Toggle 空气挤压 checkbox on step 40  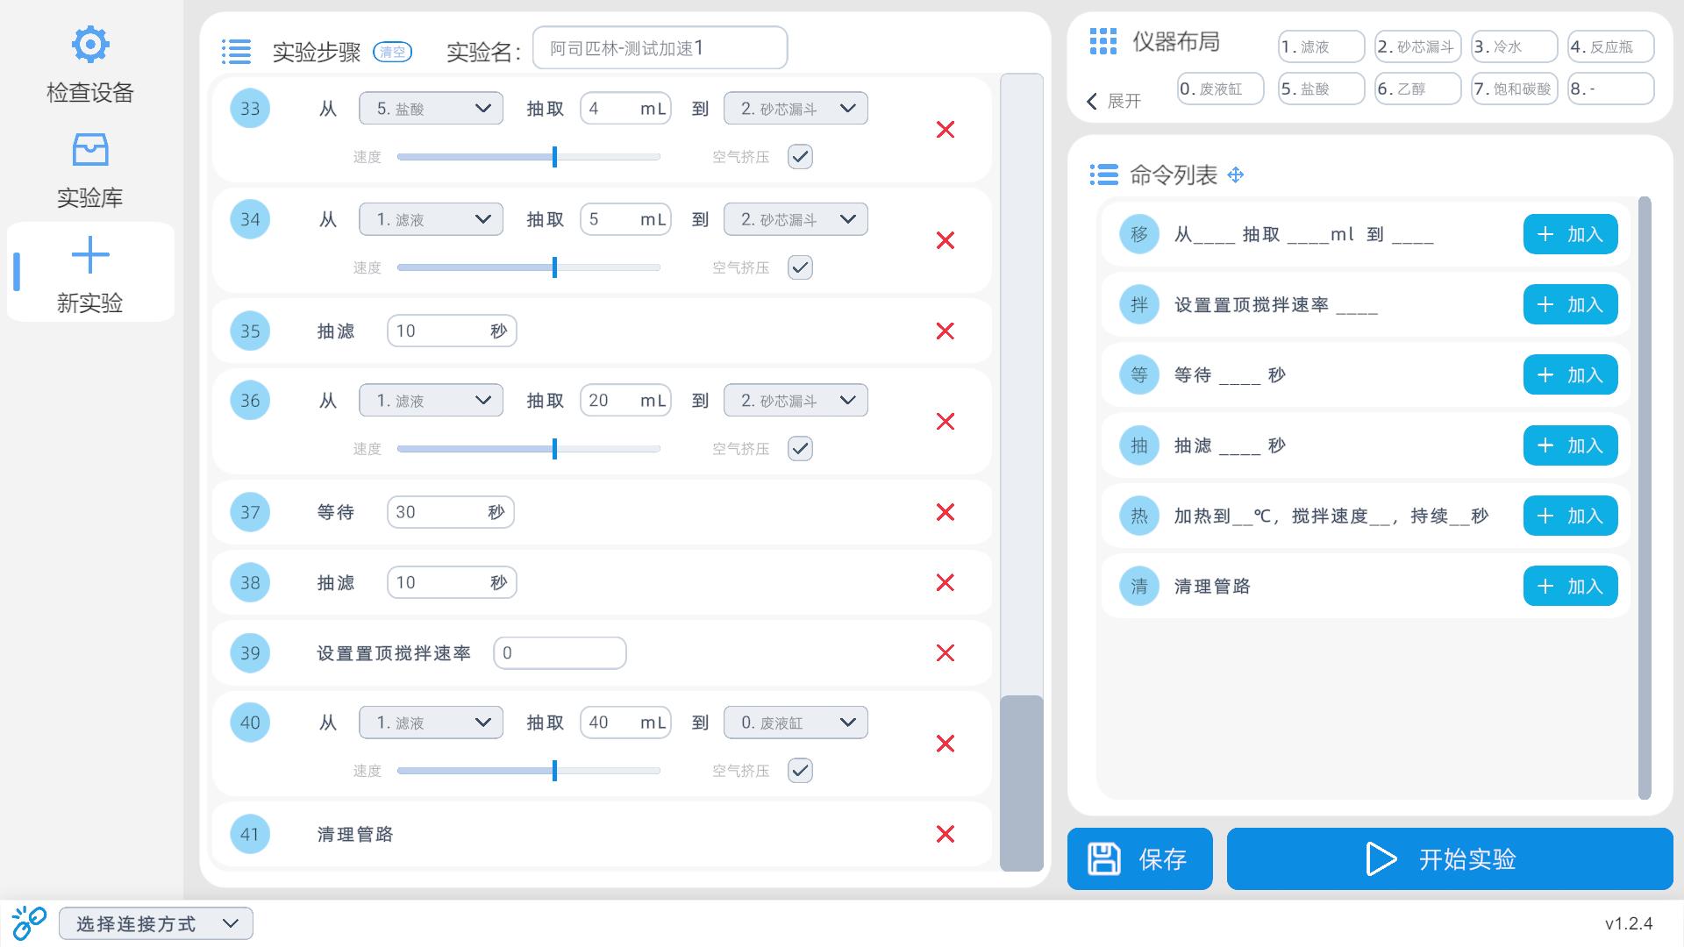click(798, 770)
